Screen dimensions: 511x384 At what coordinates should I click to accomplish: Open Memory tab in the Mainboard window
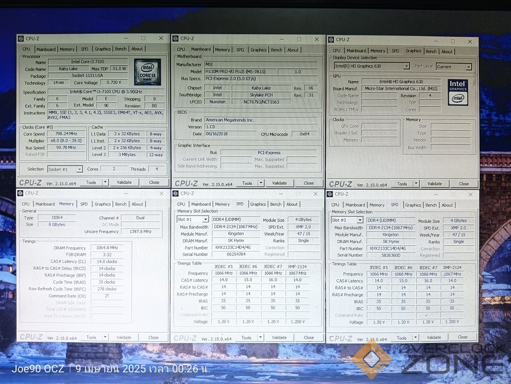(222, 50)
